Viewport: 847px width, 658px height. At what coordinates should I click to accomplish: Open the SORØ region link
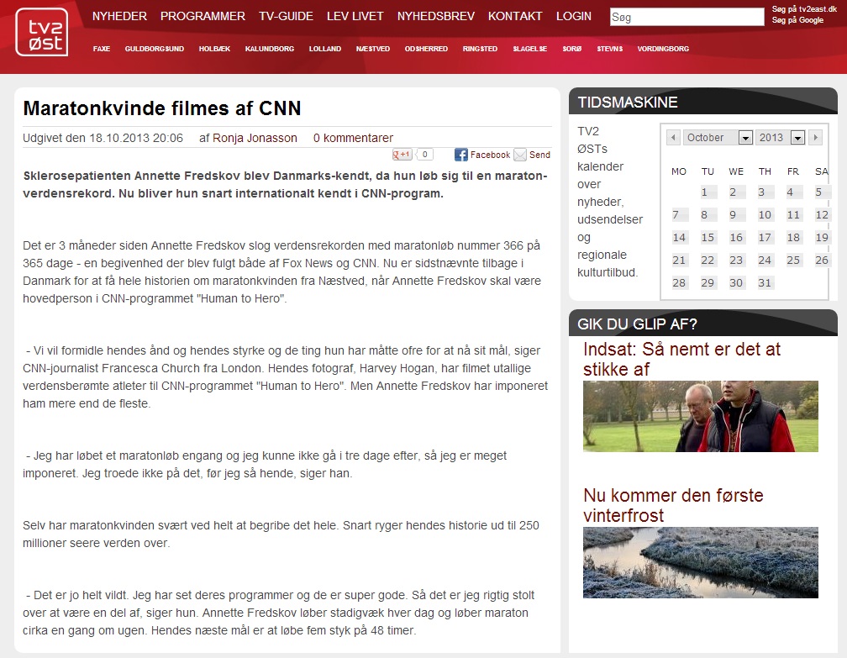click(572, 49)
